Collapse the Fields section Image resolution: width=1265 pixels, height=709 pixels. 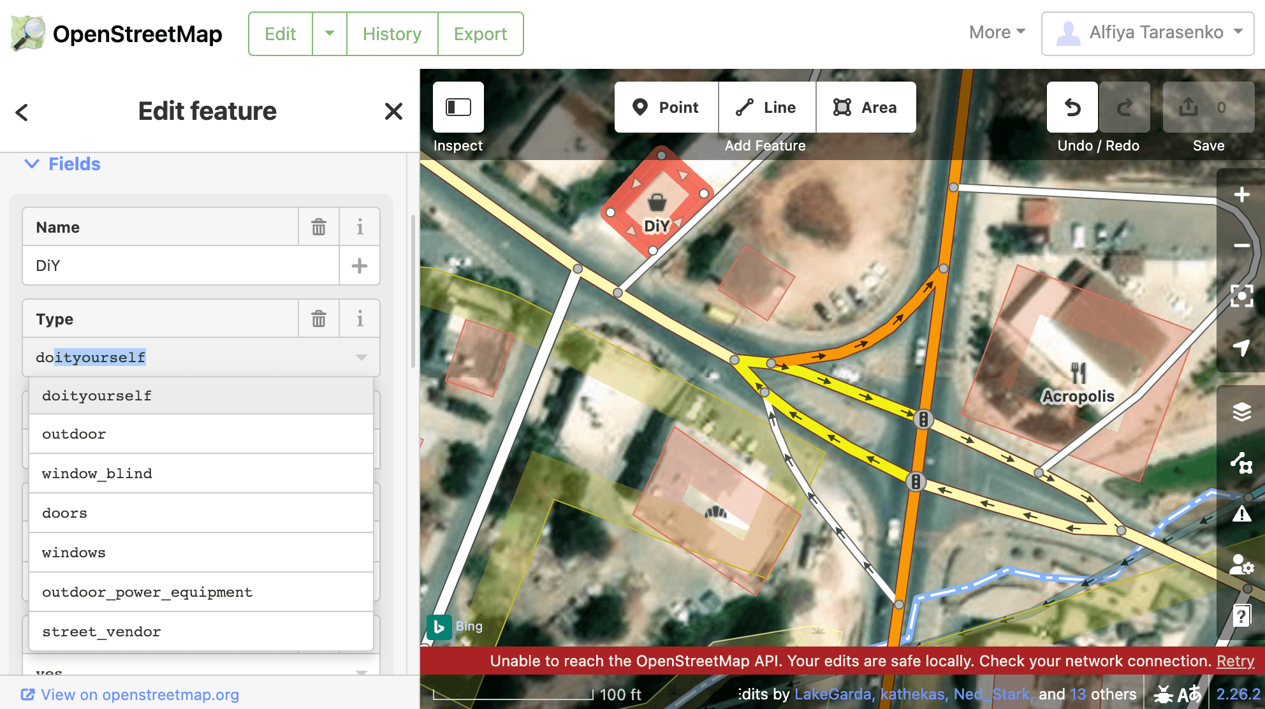tap(62, 164)
